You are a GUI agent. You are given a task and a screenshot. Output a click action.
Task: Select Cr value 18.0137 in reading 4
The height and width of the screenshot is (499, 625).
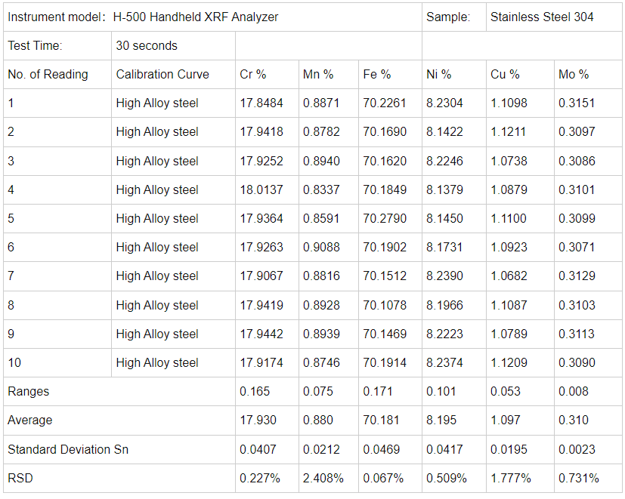coord(261,189)
